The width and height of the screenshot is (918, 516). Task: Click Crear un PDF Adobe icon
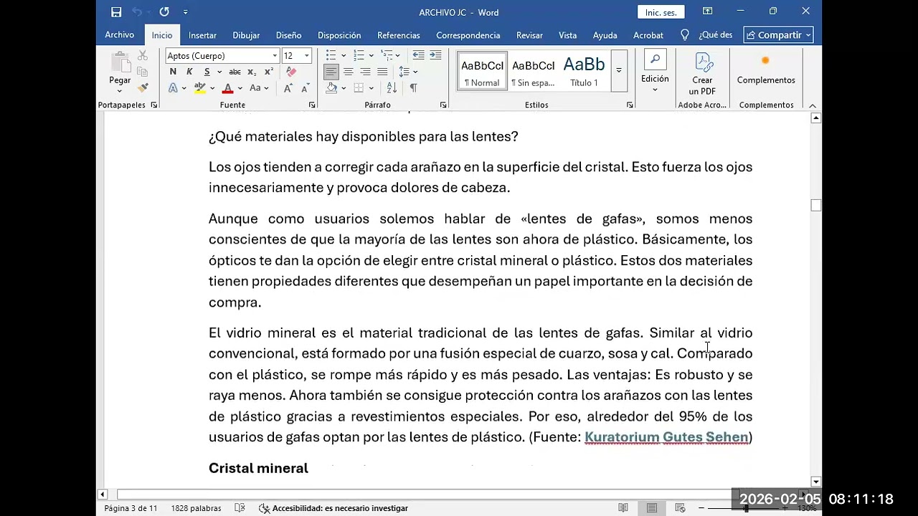[x=702, y=73]
